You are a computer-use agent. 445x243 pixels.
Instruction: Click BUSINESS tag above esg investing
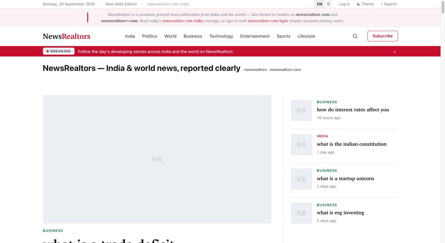click(x=327, y=205)
